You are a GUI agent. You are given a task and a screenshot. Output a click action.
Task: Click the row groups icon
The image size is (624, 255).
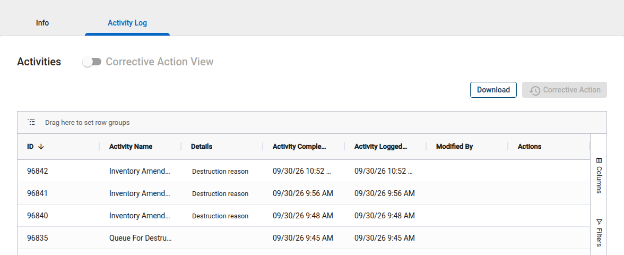click(x=31, y=122)
